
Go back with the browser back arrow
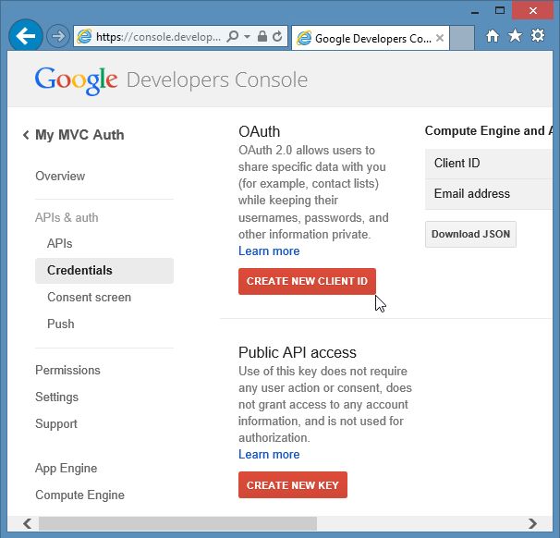(26, 36)
